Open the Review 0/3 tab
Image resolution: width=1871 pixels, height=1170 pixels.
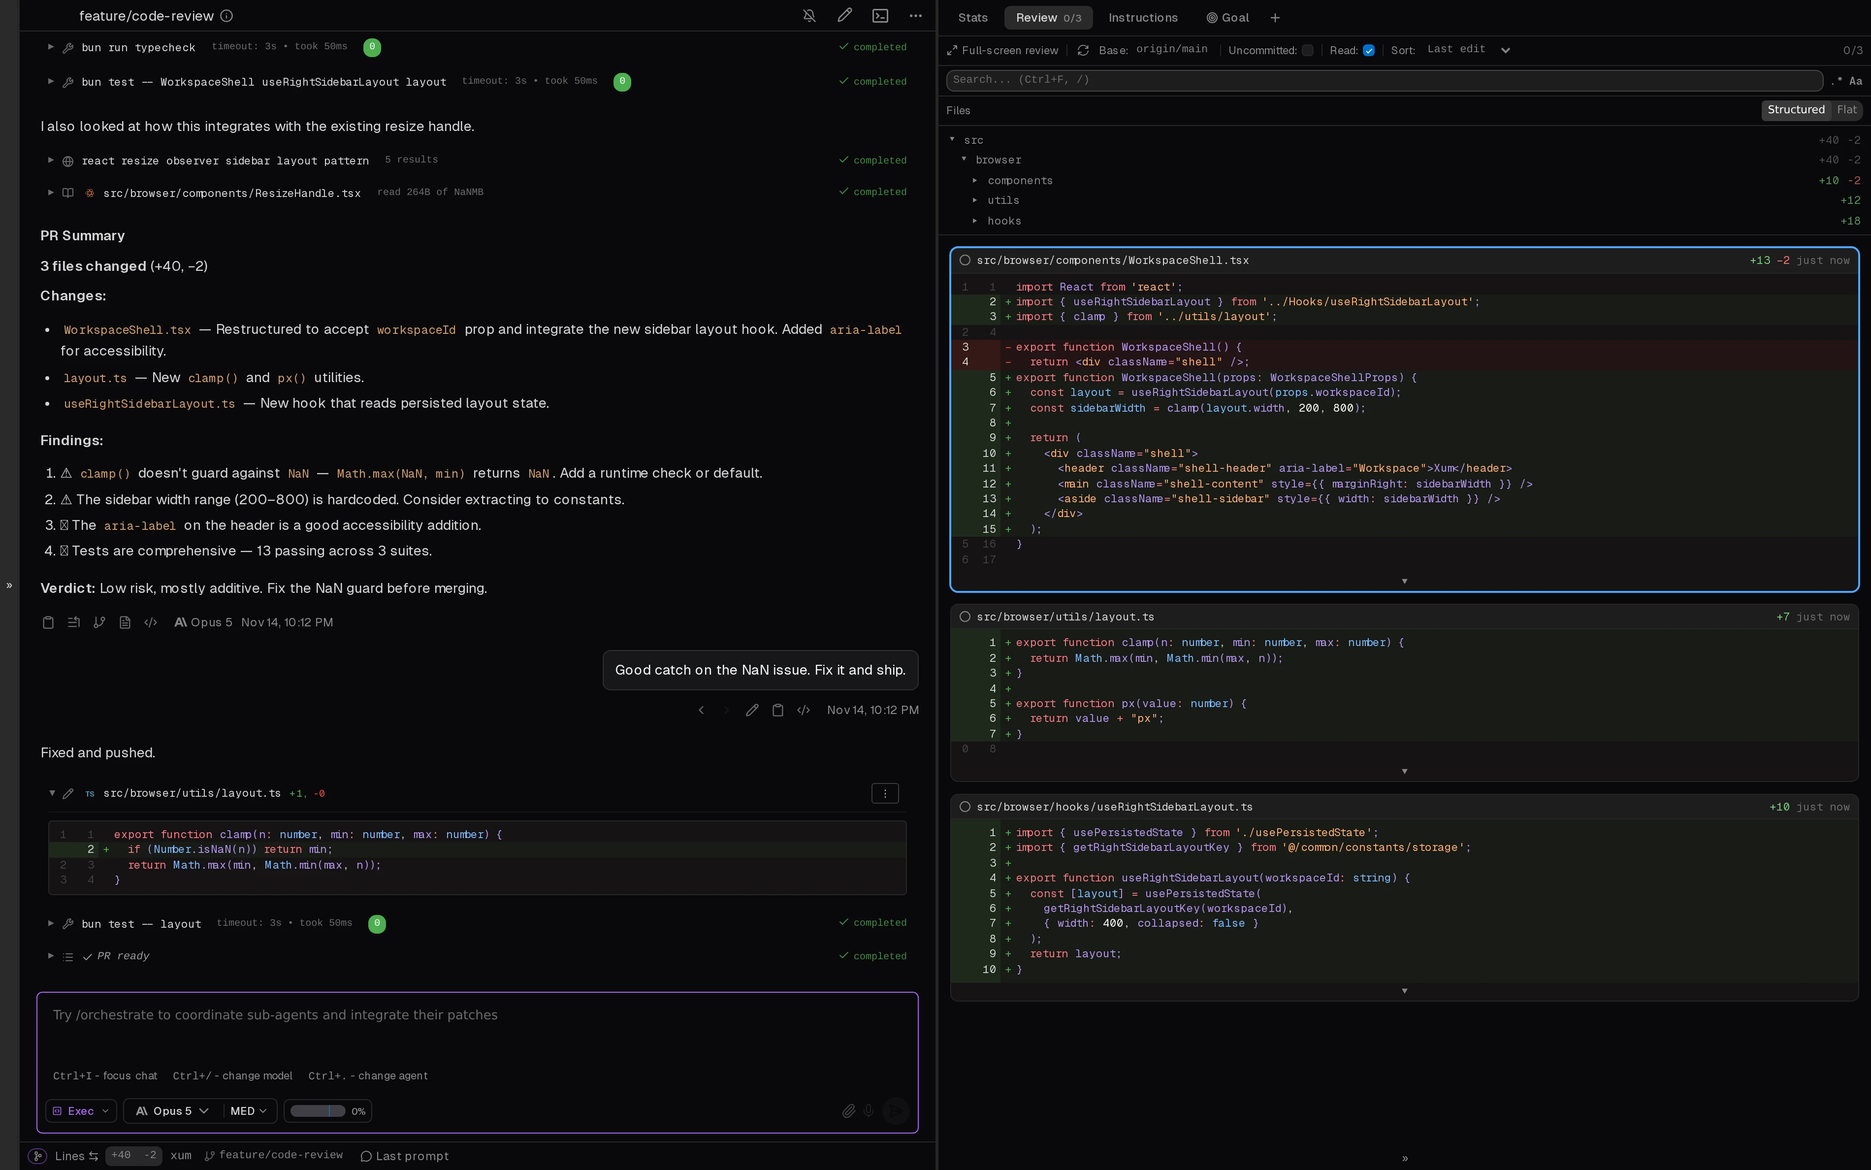(1048, 18)
